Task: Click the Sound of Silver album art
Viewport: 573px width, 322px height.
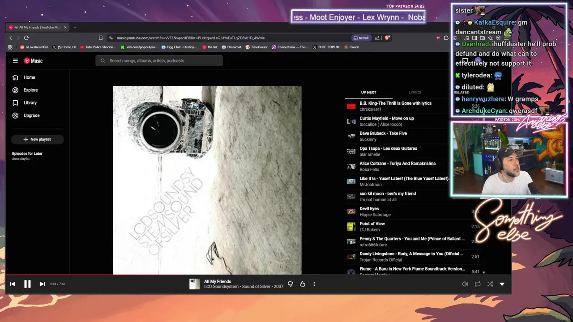Action: 207,180
